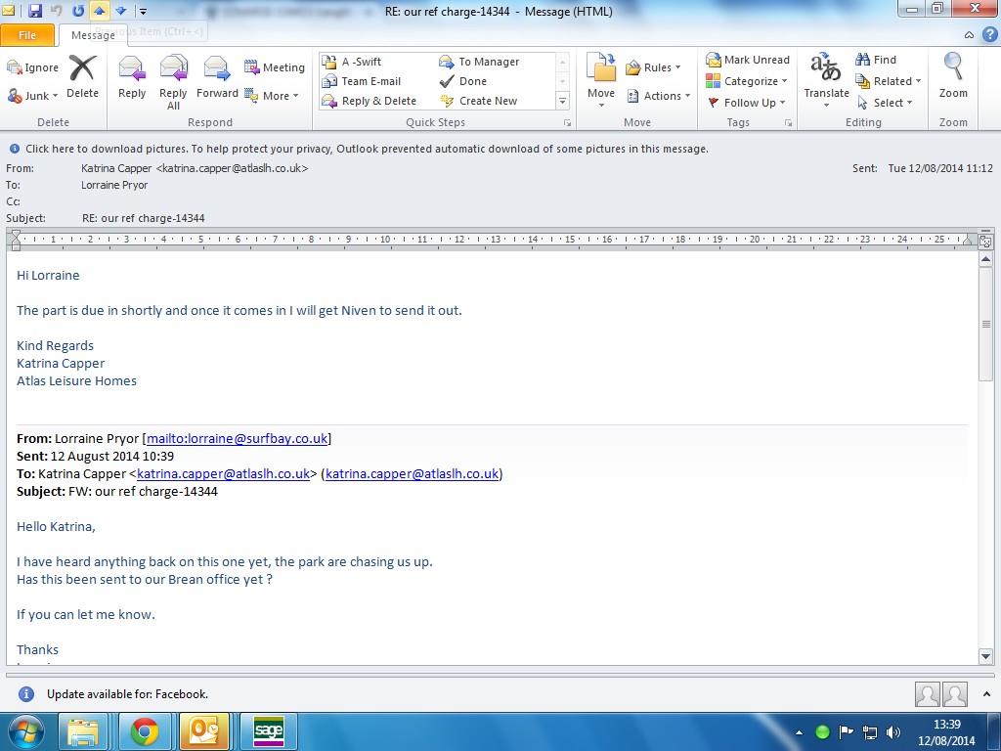Minimize the ribbon with caret icon
Viewport: 1001px width, 751px height.
pyautogui.click(x=969, y=35)
